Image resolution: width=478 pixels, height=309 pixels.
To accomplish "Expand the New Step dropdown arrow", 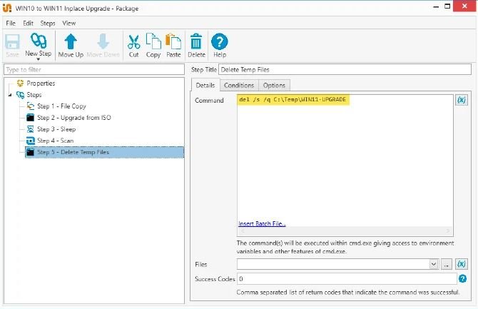I will pos(39,59).
